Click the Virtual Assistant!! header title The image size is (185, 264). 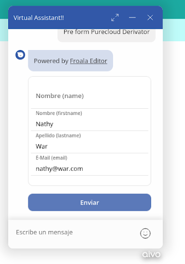click(39, 18)
